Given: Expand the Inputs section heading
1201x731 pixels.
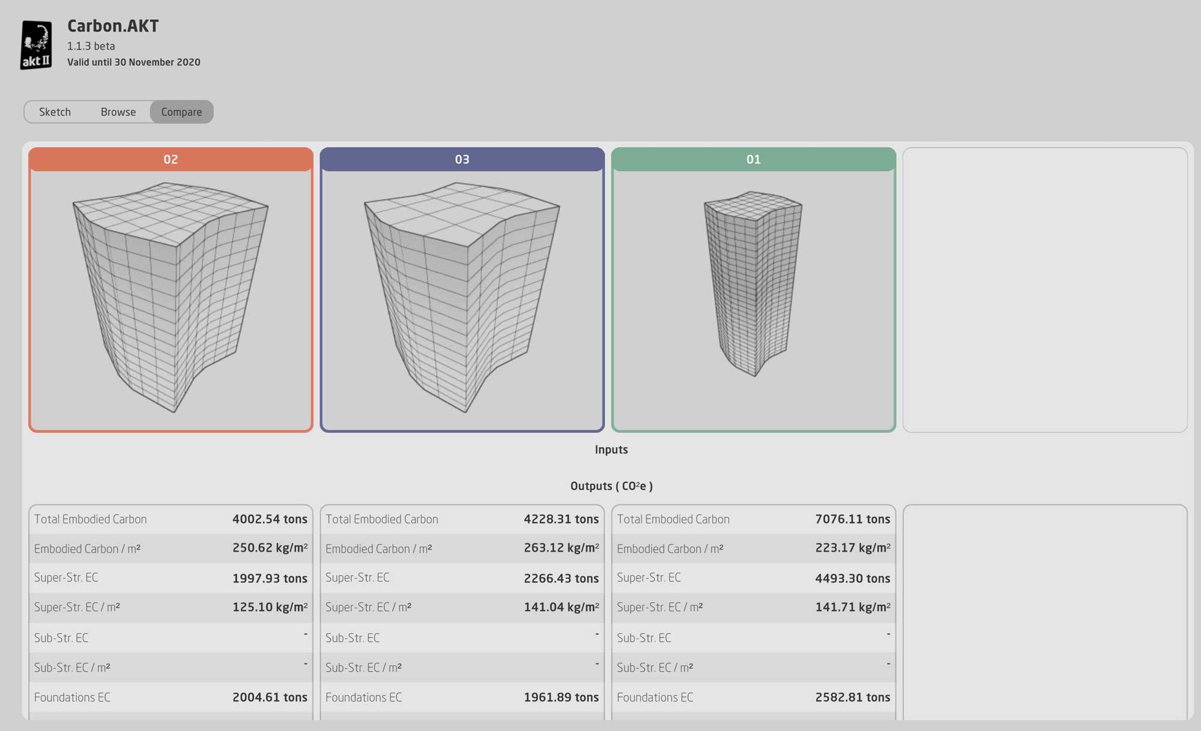Looking at the screenshot, I should coord(611,450).
